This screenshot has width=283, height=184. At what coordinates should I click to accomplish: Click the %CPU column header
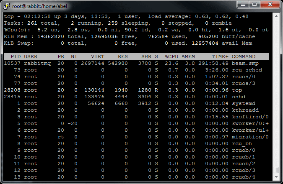171,56
